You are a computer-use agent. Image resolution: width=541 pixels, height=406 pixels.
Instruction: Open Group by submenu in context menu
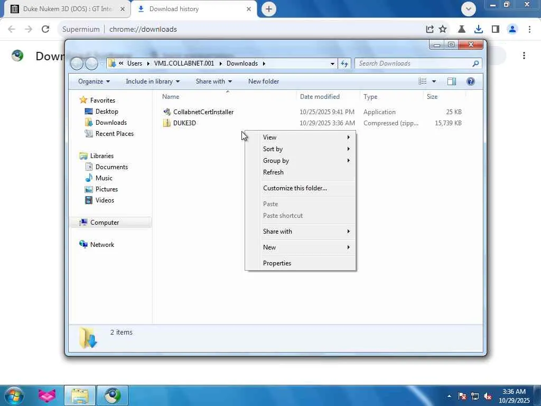pyautogui.click(x=300, y=161)
